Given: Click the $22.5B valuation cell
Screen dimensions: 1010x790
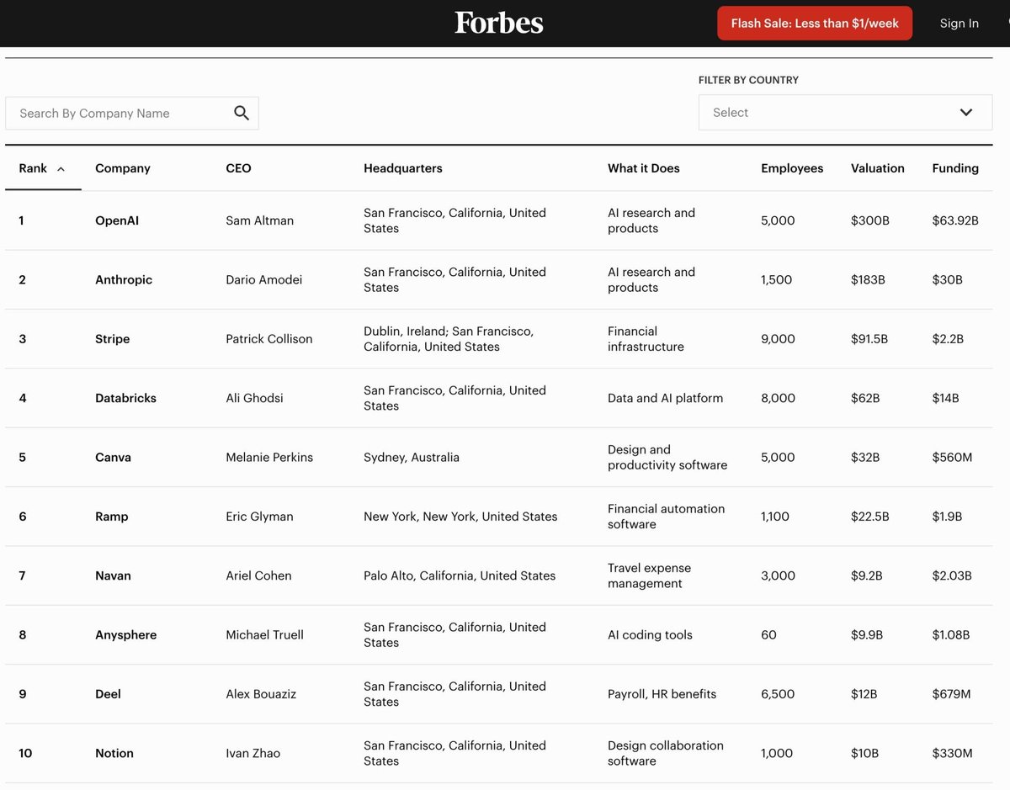Looking at the screenshot, I should pyautogui.click(x=870, y=517).
